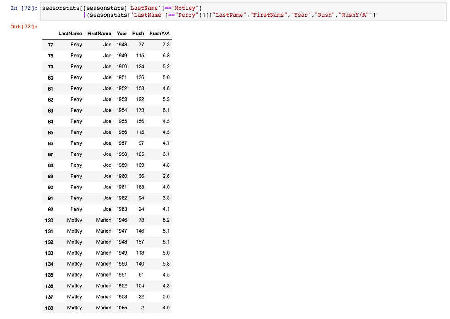This screenshot has height=319, width=450.
Task: Click the LastName column header
Action: pos(70,34)
